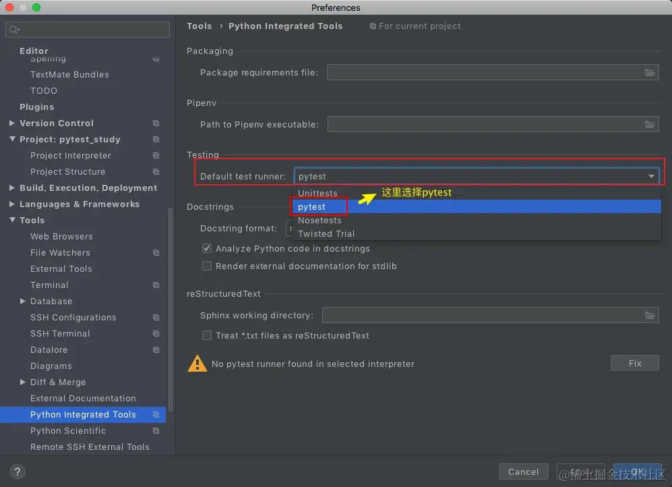
Task: Click the project-level icon next to Terminal
Action: point(156,285)
